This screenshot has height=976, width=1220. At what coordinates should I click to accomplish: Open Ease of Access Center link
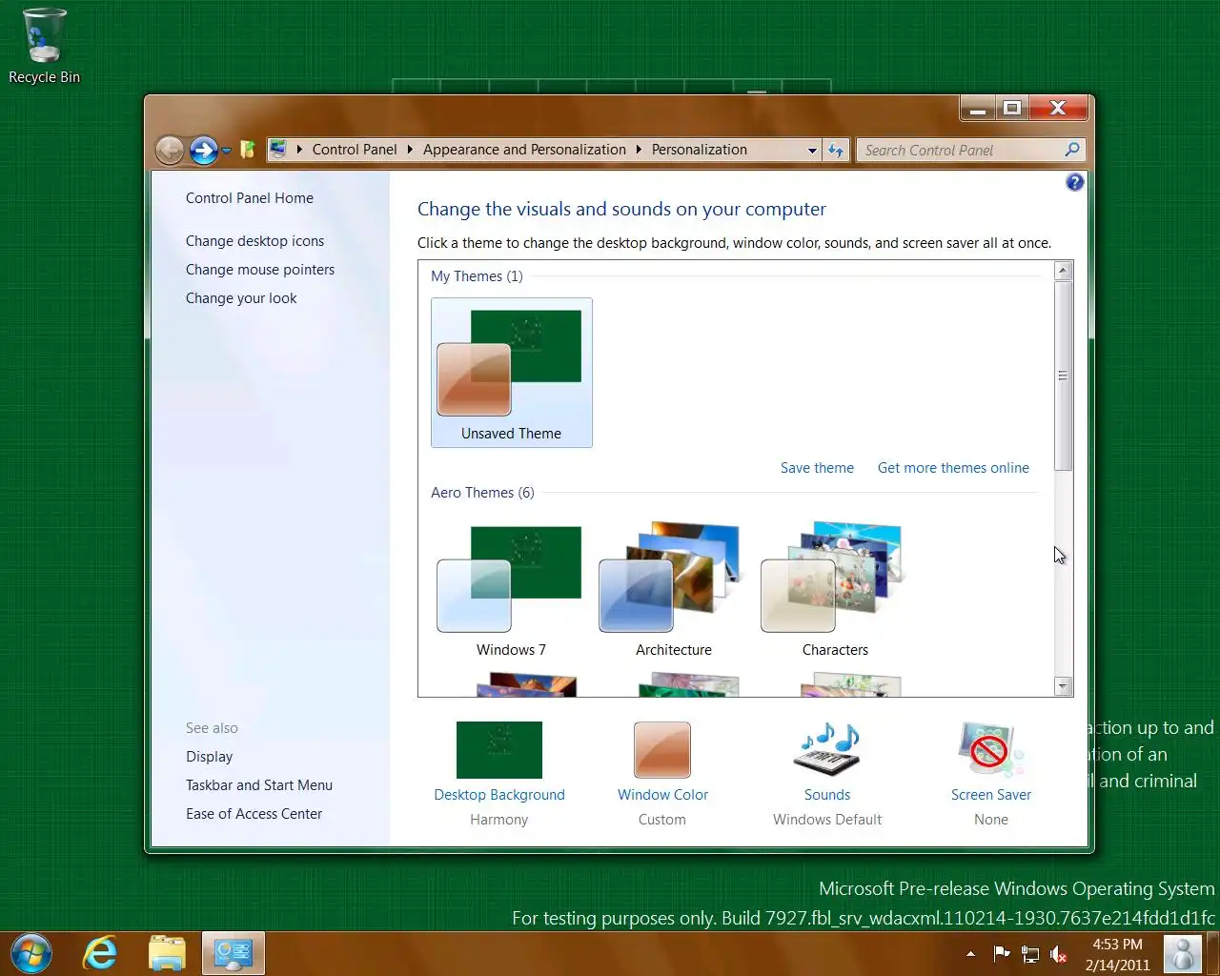pyautogui.click(x=254, y=814)
